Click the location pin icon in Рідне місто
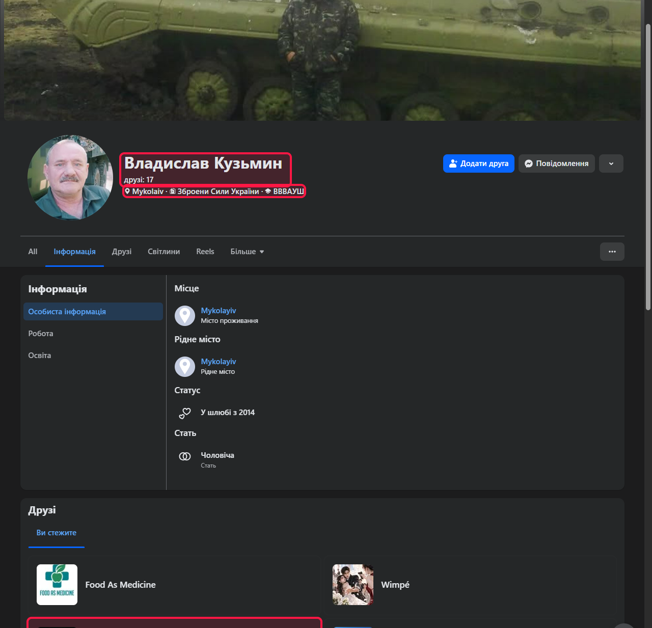 [x=185, y=367]
